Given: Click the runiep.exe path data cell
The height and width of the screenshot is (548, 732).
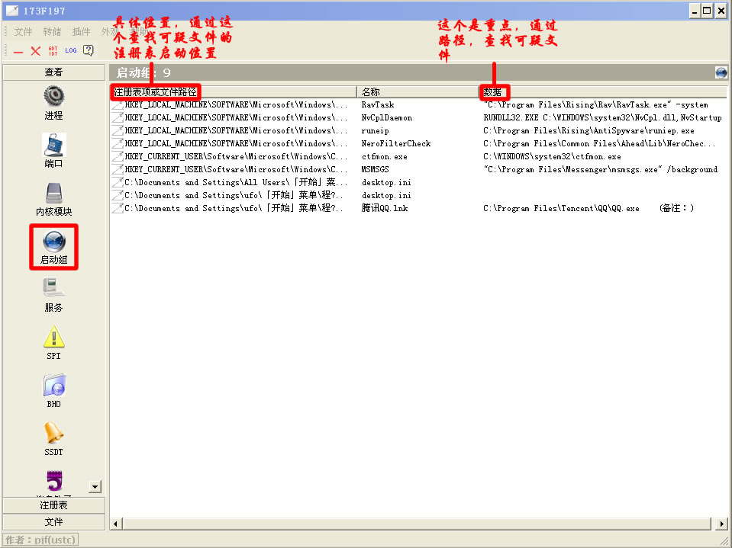Looking at the screenshot, I should point(589,131).
